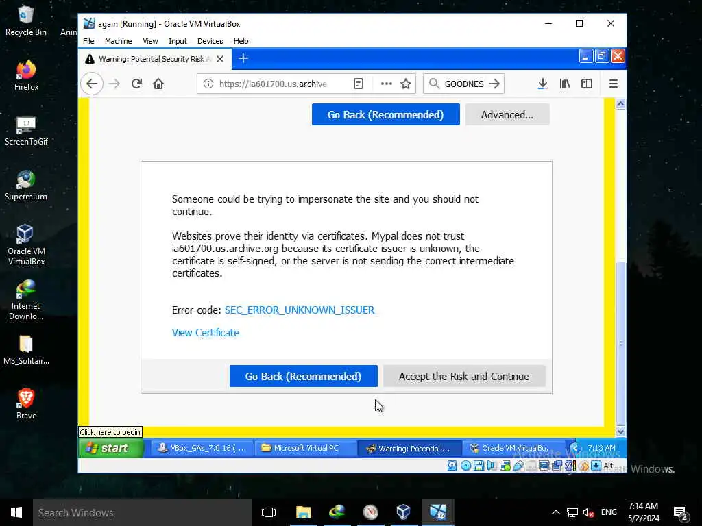The width and height of the screenshot is (702, 526).
Task: Close the Warning: Potential Security Risk tab
Action: pyautogui.click(x=220, y=59)
